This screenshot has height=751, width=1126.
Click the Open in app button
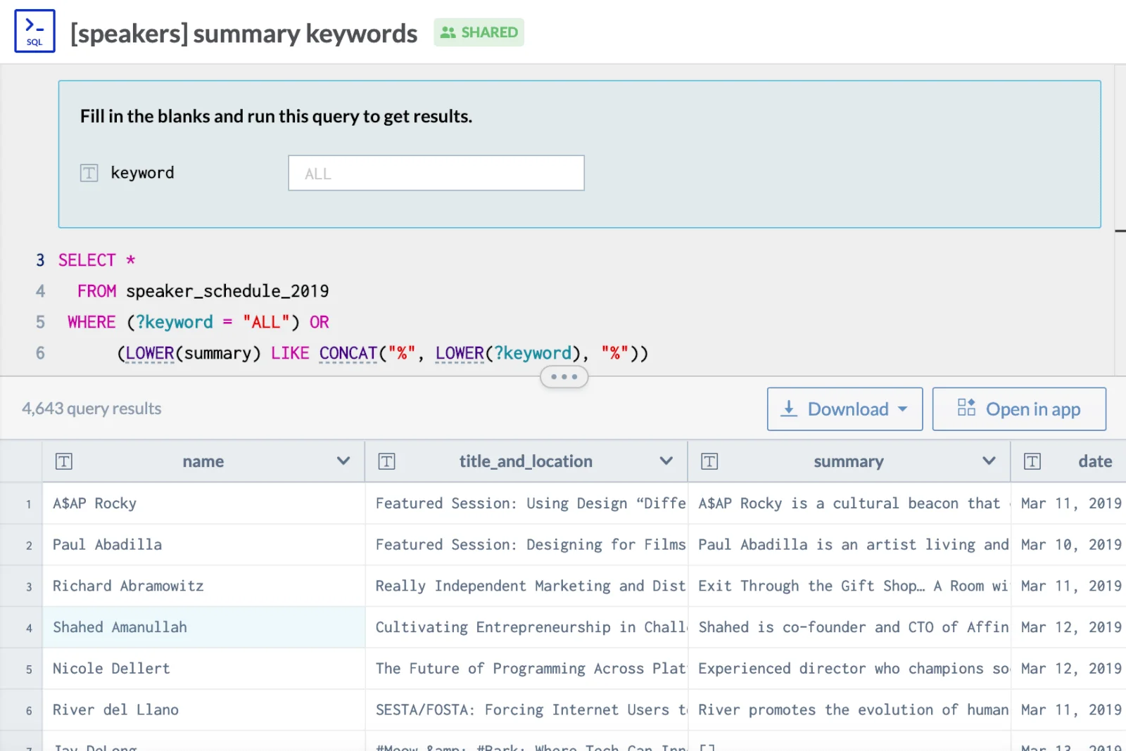(1019, 409)
